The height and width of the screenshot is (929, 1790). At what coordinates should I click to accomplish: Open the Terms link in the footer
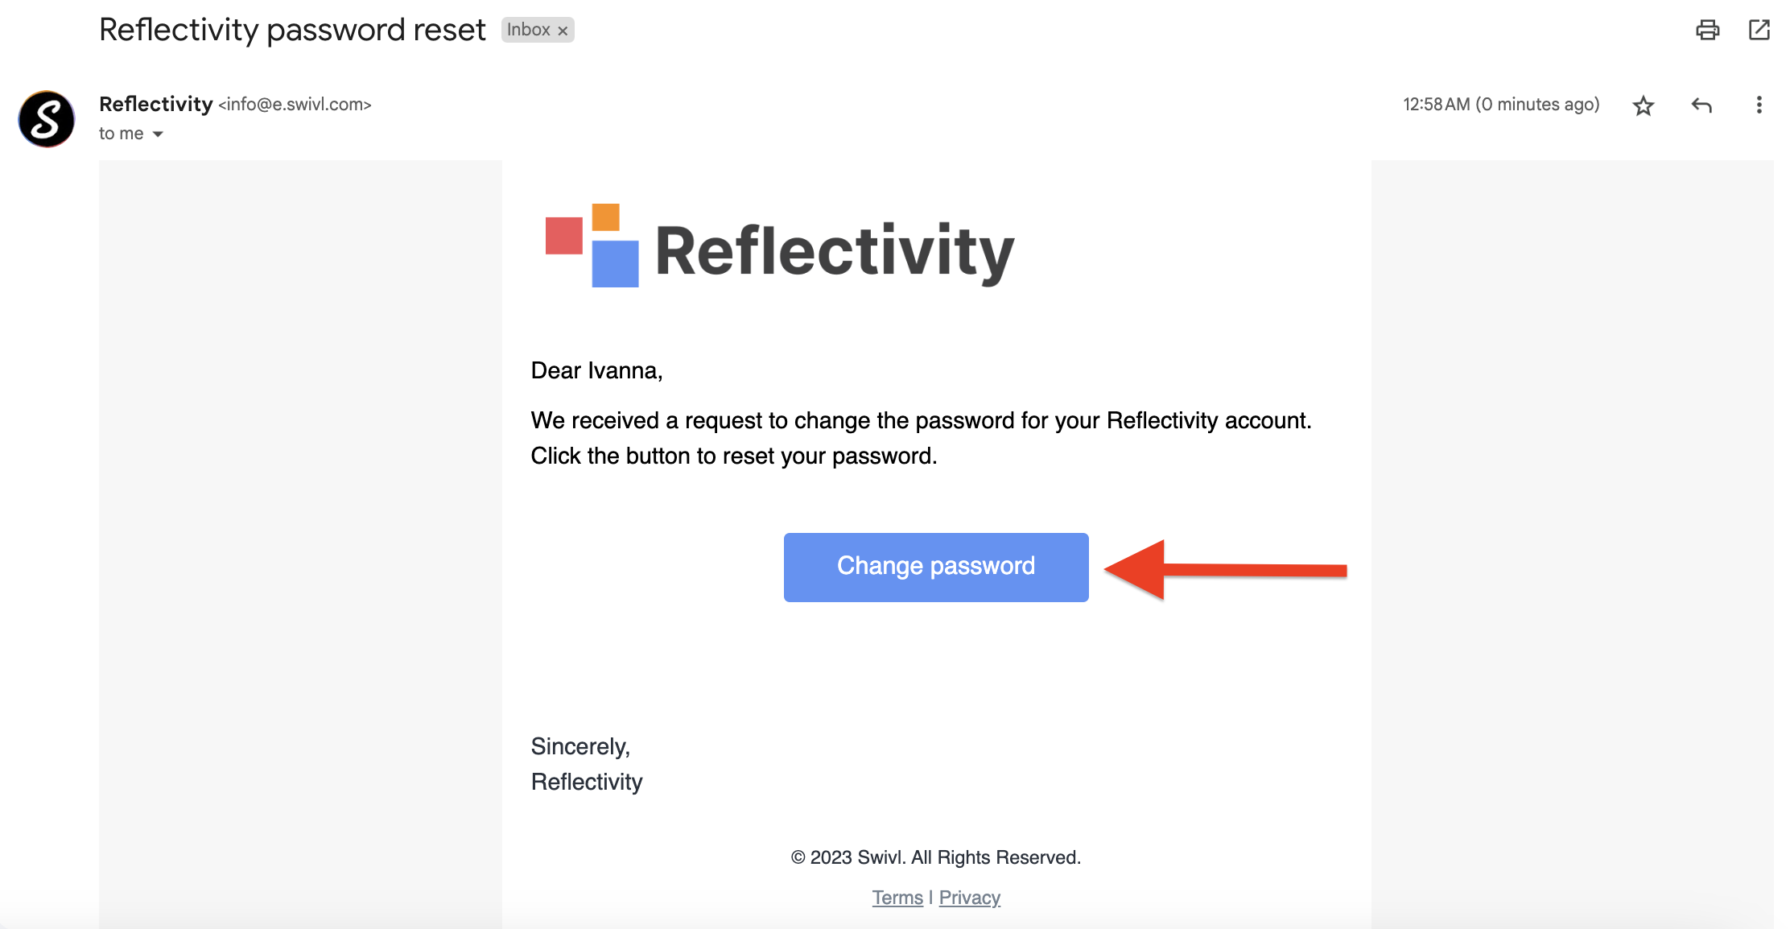tap(897, 898)
